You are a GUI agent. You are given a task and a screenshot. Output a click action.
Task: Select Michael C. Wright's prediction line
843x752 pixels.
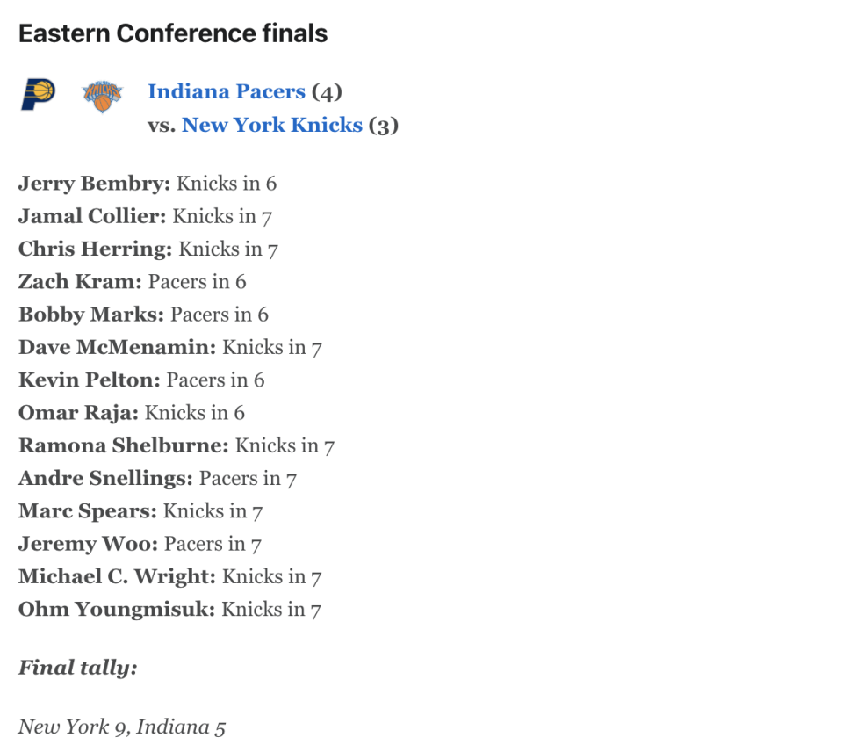[x=169, y=577]
